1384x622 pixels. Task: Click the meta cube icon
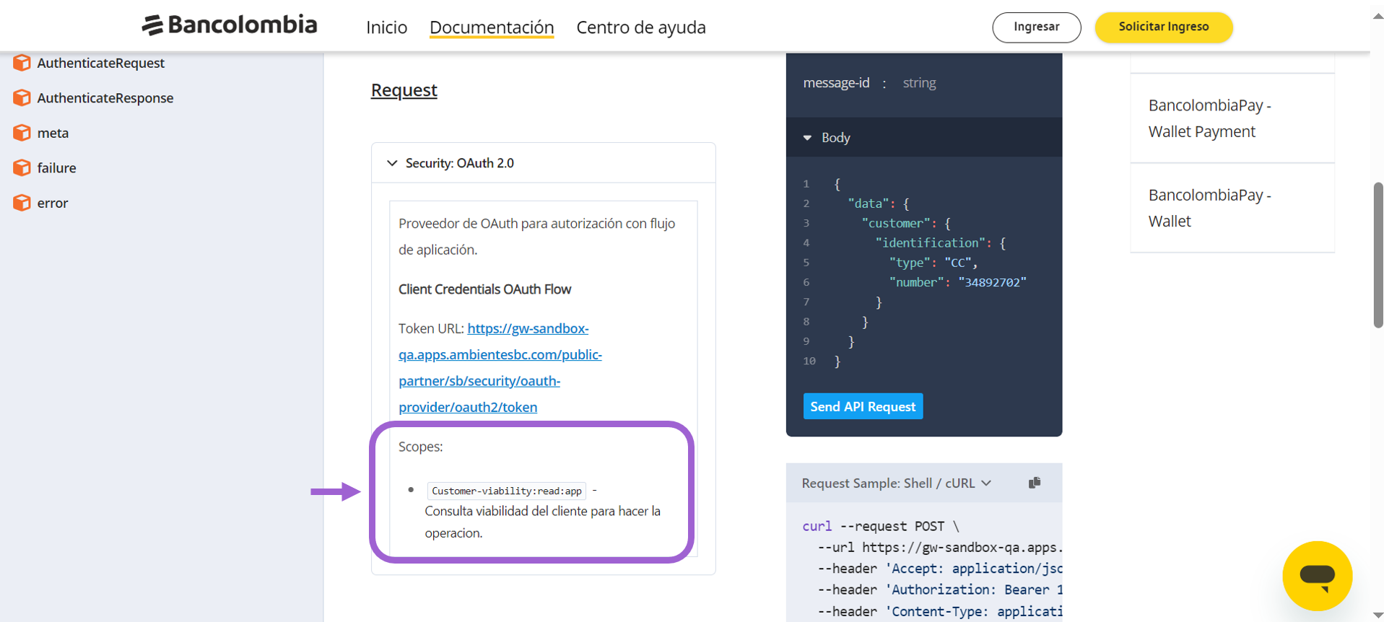pos(22,133)
